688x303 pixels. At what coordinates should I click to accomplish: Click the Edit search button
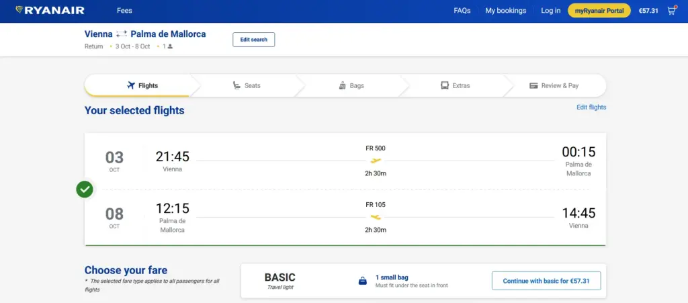[253, 40]
